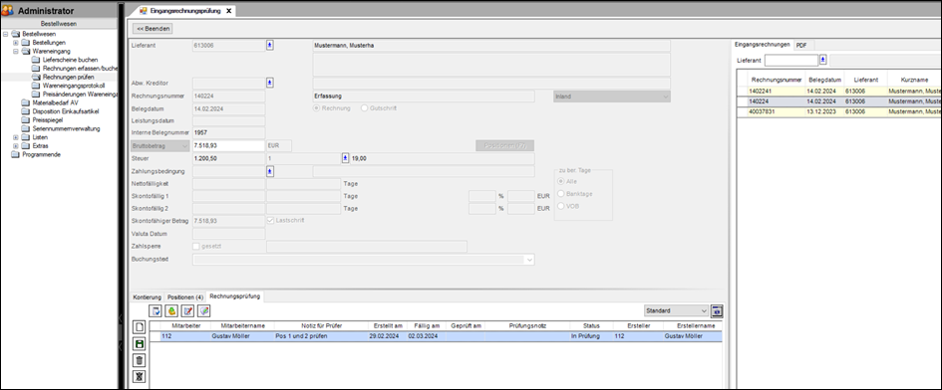
Task: Select the Alle radio button
Action: tap(562, 181)
